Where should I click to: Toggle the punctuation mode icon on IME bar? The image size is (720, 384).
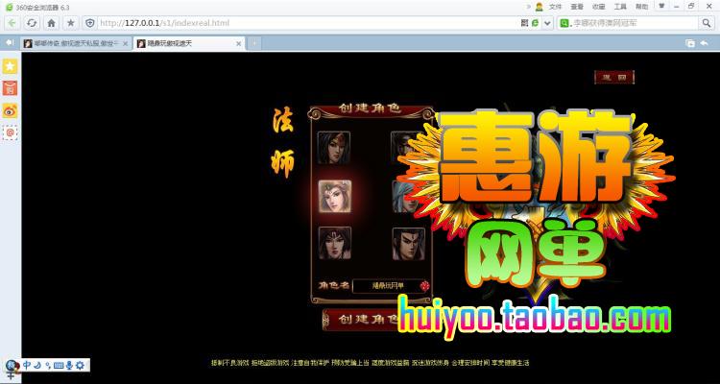[48, 366]
